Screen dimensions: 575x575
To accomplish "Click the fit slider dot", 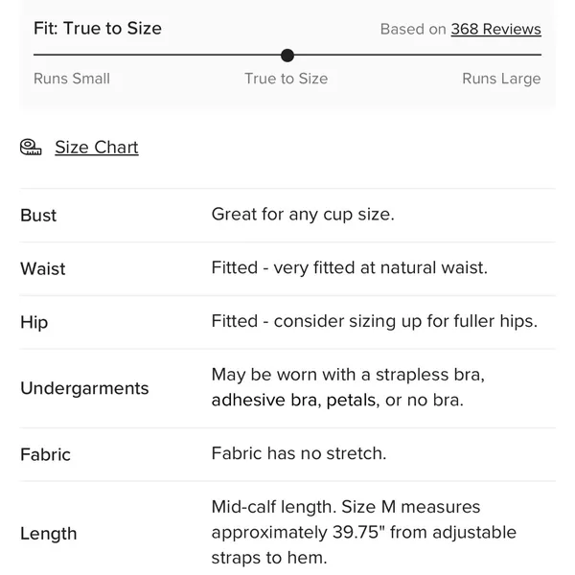I will pyautogui.click(x=287, y=56).
